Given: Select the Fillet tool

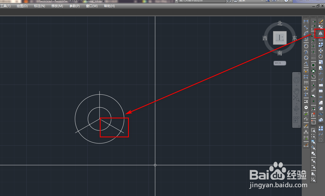Looking at the screenshot, I should 321,108.
